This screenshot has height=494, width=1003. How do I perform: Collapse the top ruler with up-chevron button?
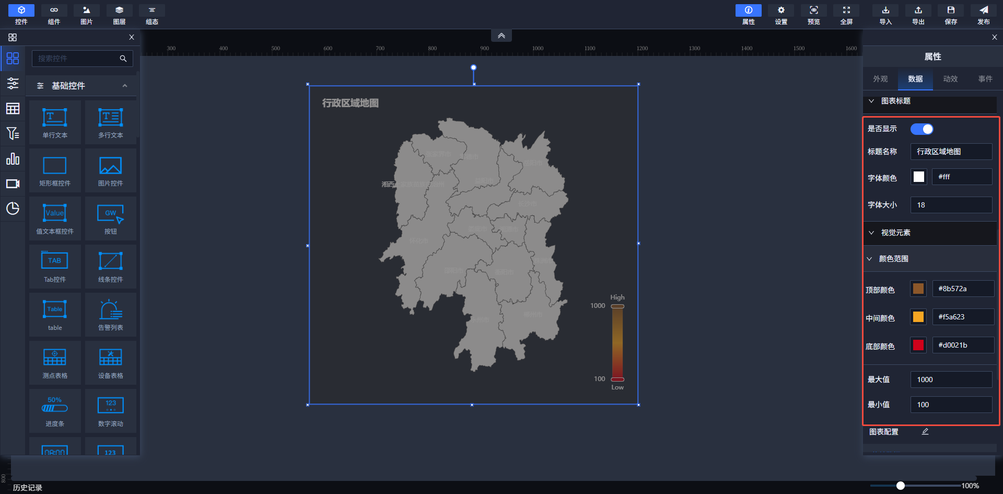click(501, 36)
